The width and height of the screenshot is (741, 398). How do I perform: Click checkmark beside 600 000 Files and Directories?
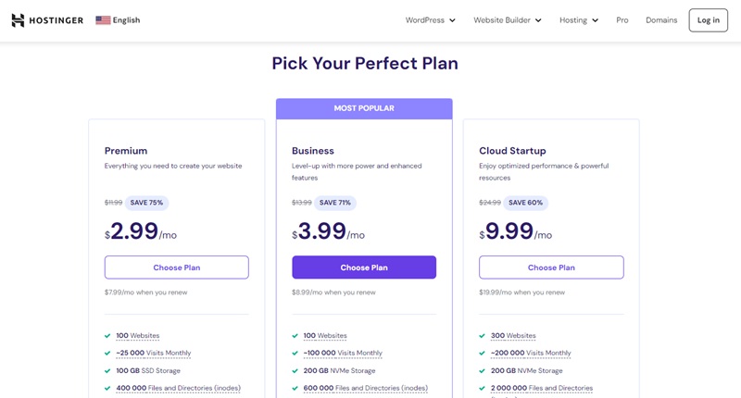[295, 388]
